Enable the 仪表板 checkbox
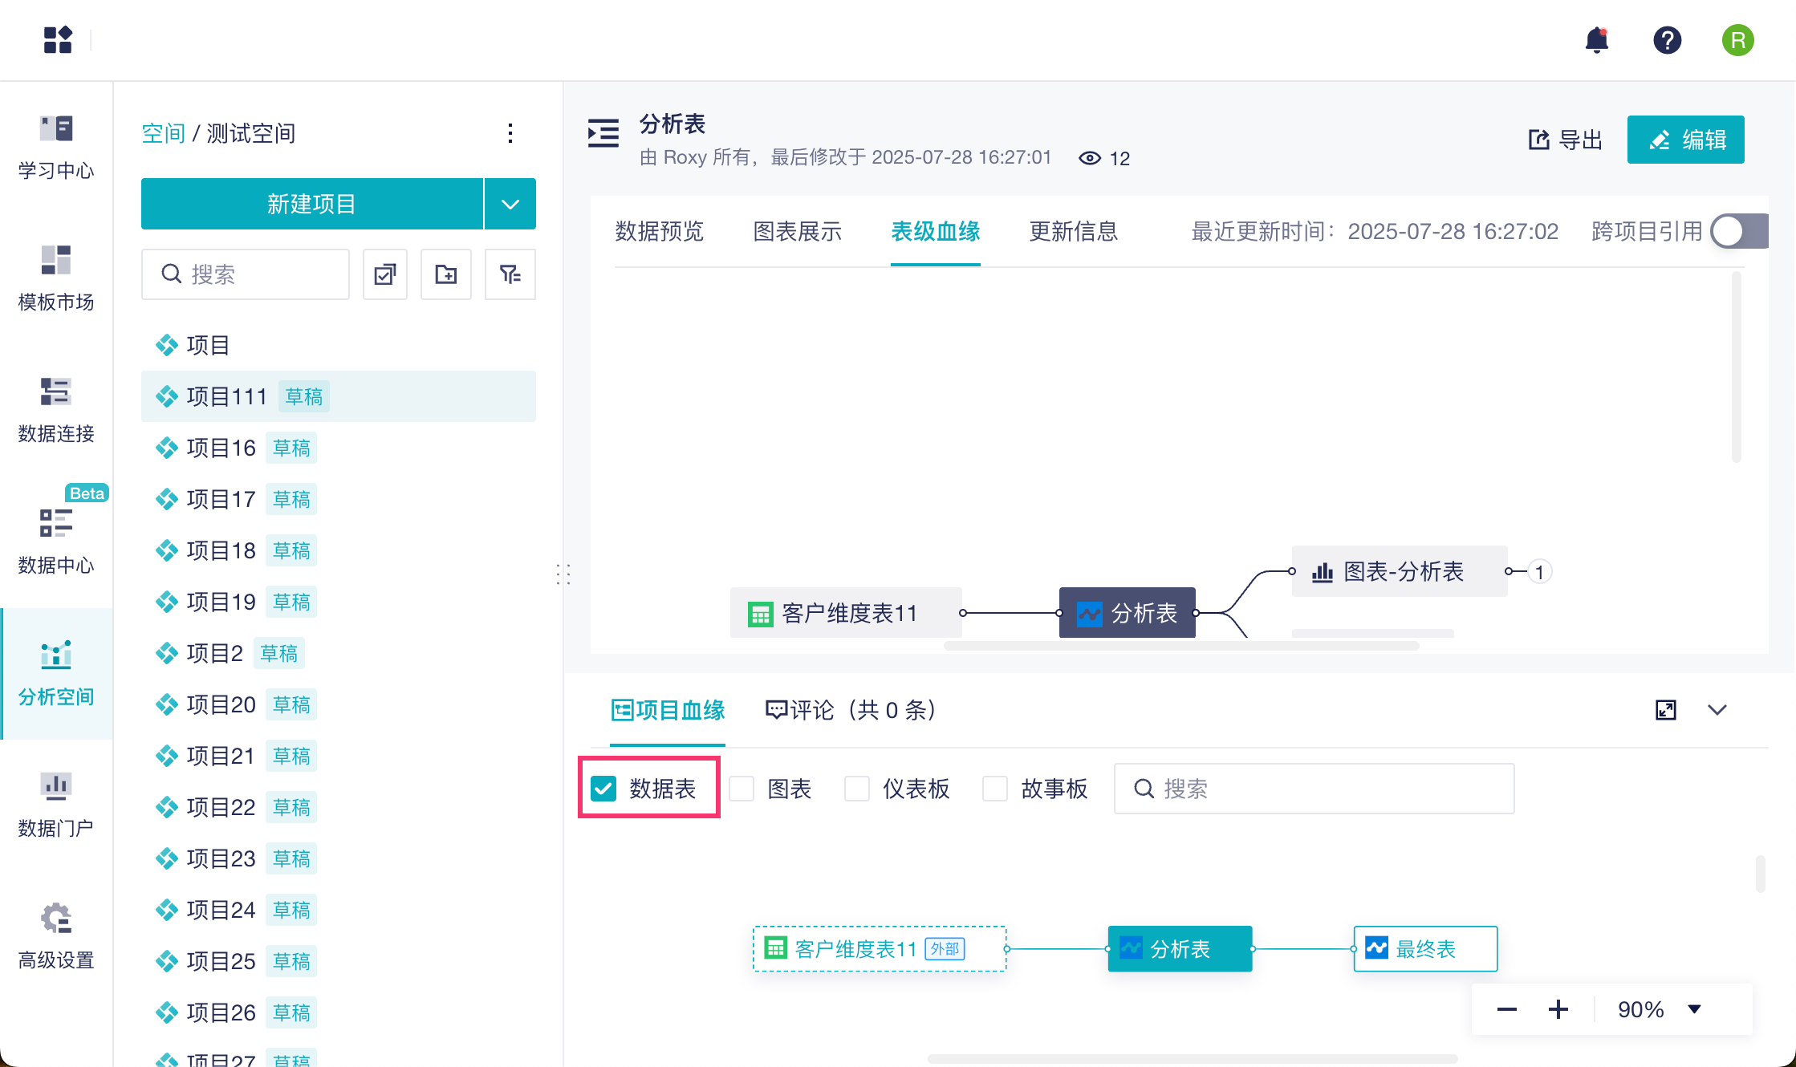The image size is (1796, 1067). click(857, 789)
